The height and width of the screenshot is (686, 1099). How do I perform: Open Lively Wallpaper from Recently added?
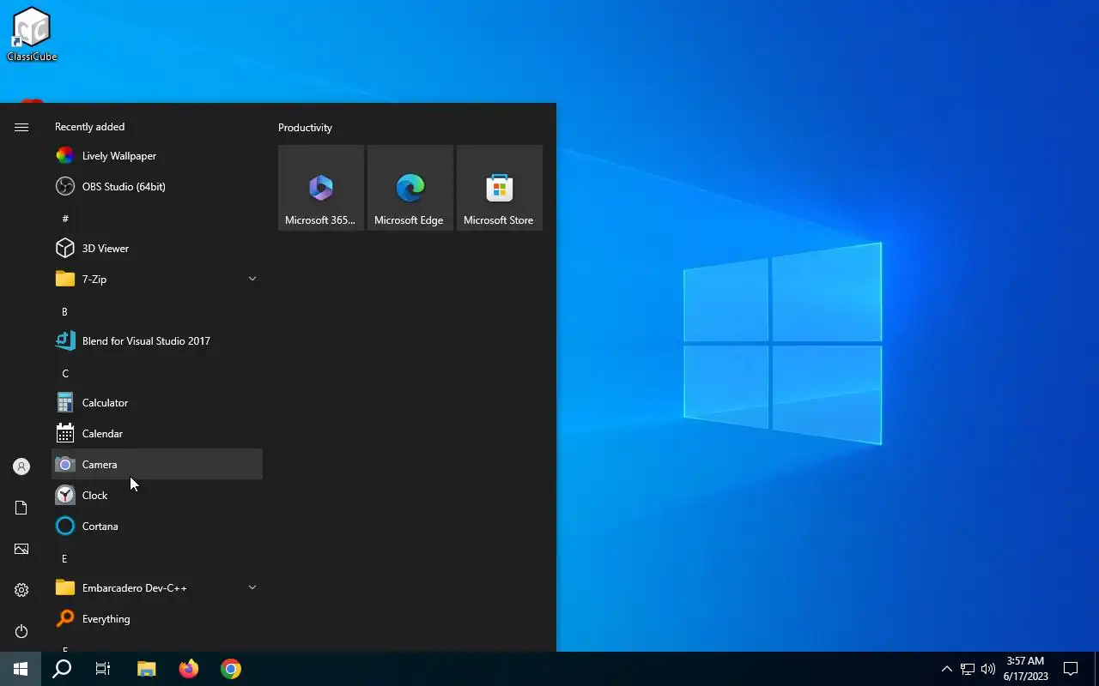(157, 156)
